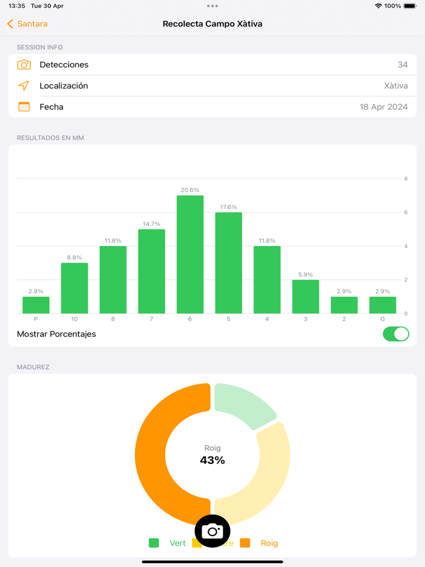This screenshot has height=567, width=425.
Task: Tap the Recolecta Campo Xàtiva title
Action: [212, 24]
